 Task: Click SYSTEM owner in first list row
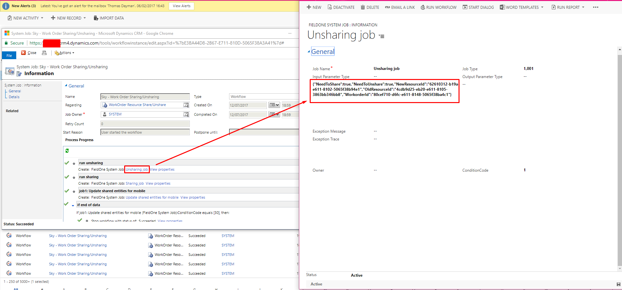tap(228, 236)
